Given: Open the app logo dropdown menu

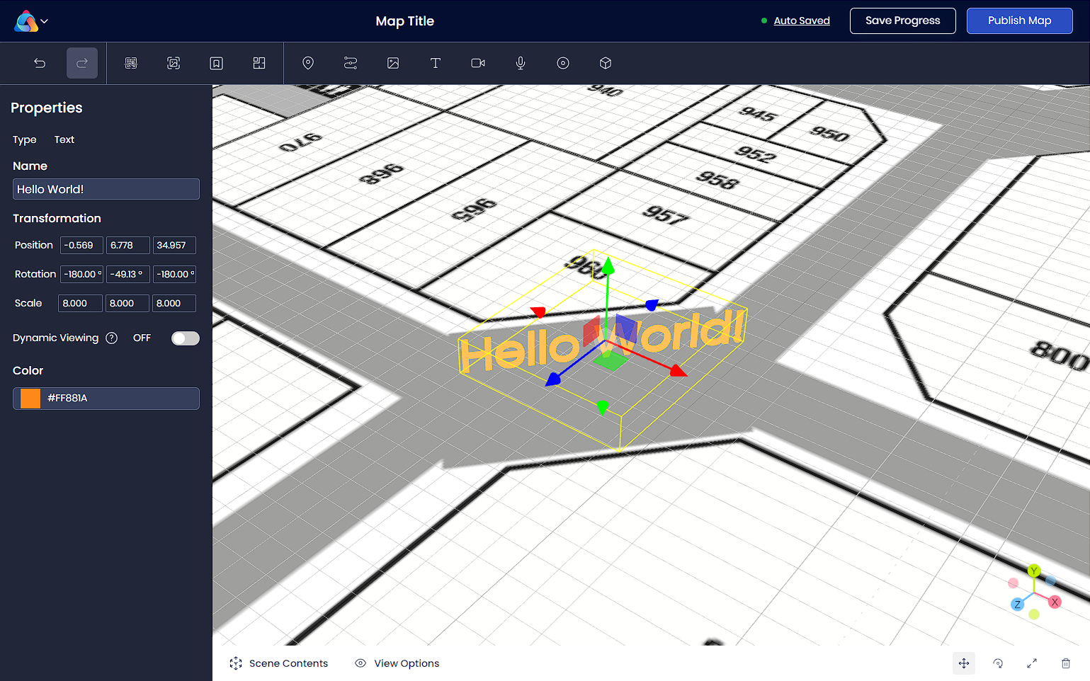Looking at the screenshot, I should (32, 21).
